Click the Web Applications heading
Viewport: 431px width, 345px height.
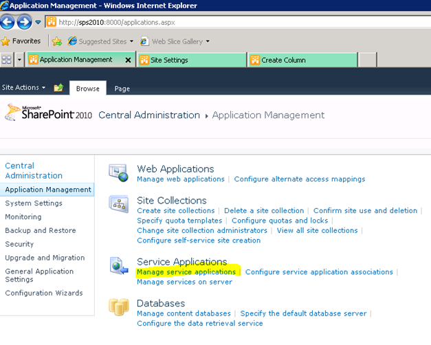coord(175,169)
